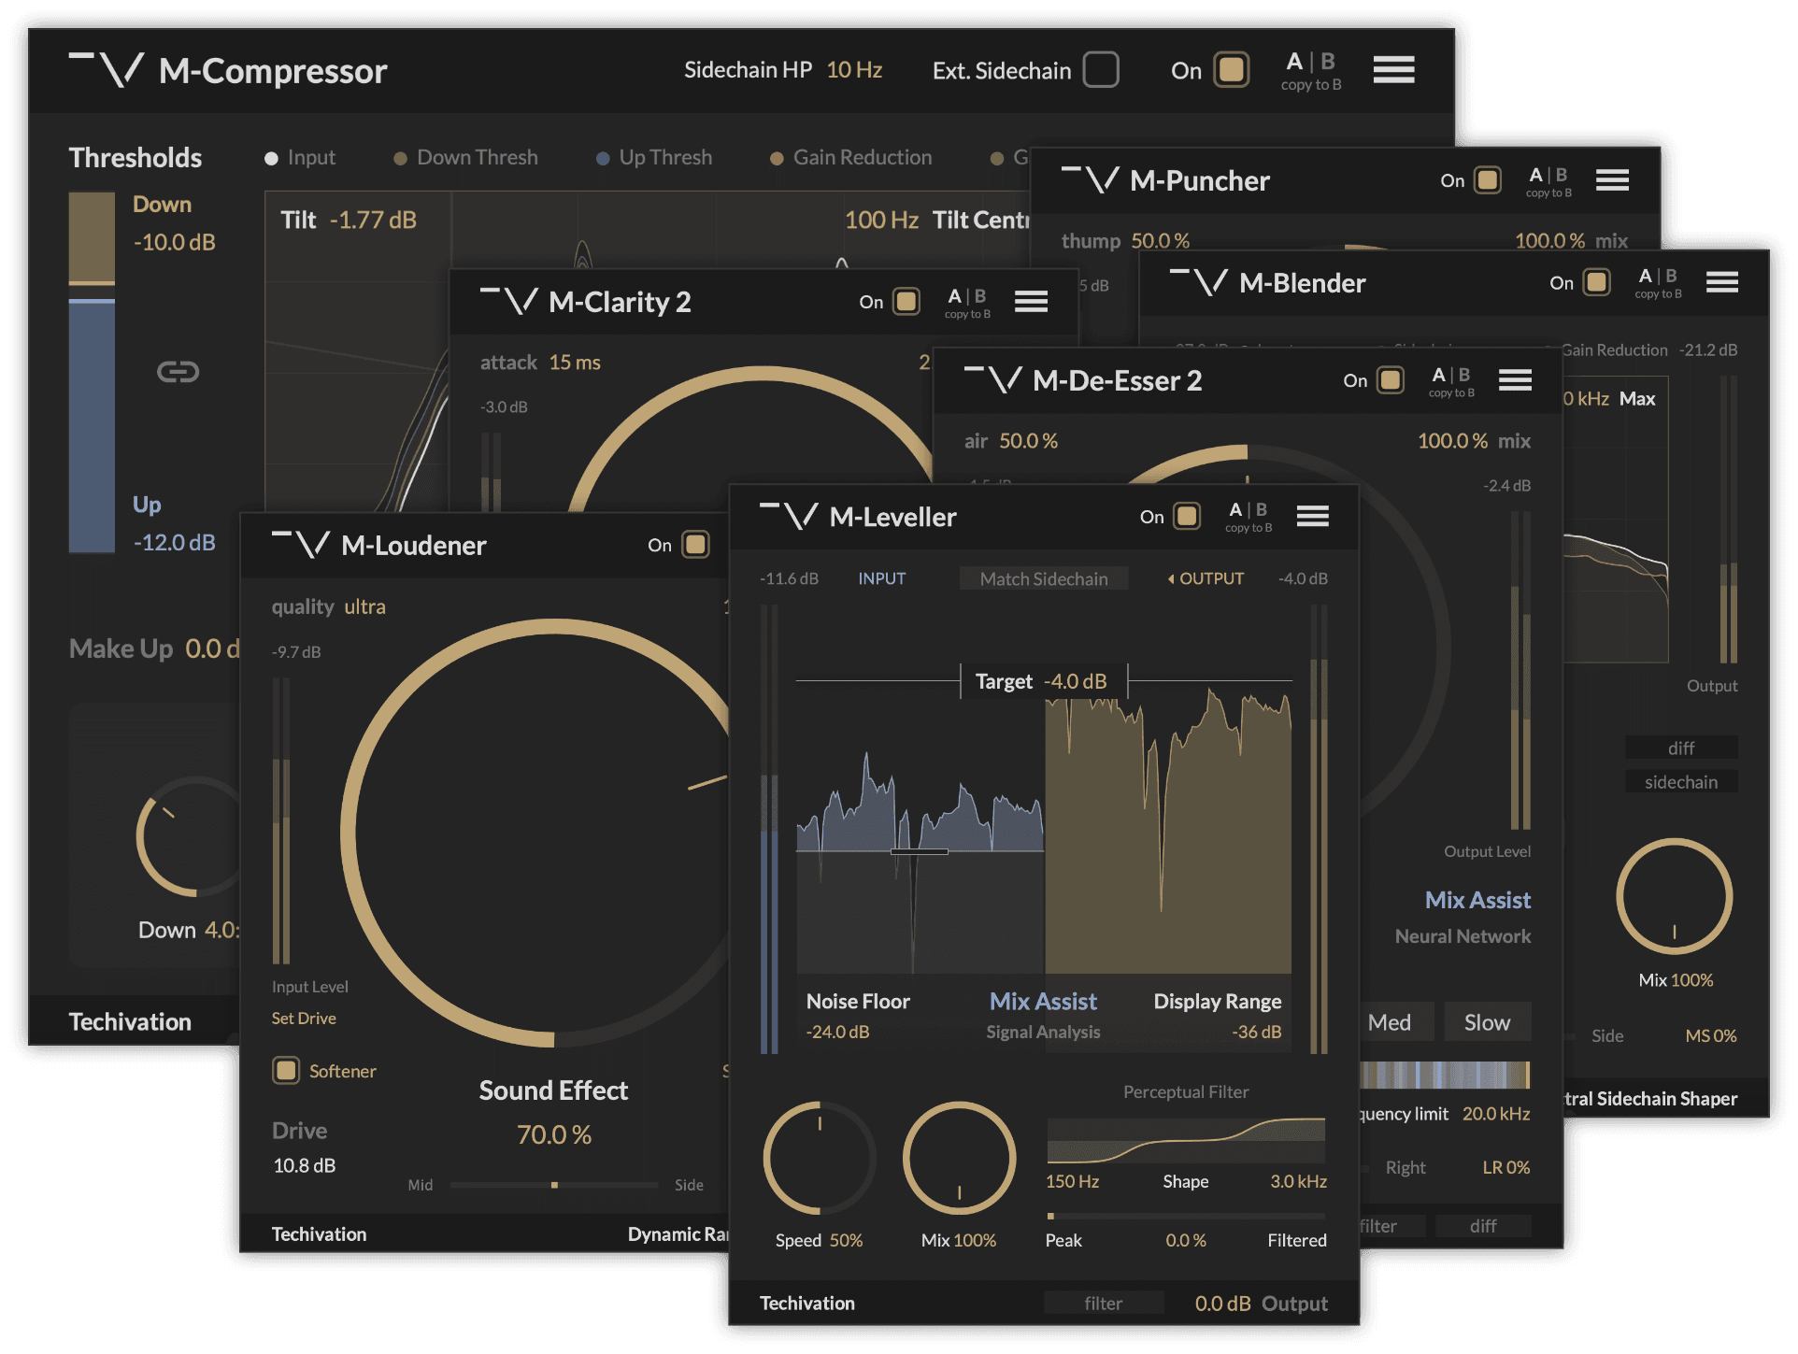Adjust Speed 50% knob in M-Leveller

pos(820,1158)
